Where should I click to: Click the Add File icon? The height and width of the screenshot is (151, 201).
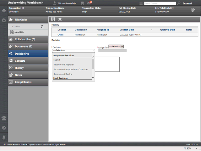click(x=12, y=32)
